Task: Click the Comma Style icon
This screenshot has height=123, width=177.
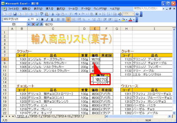Action: pos(89,19)
